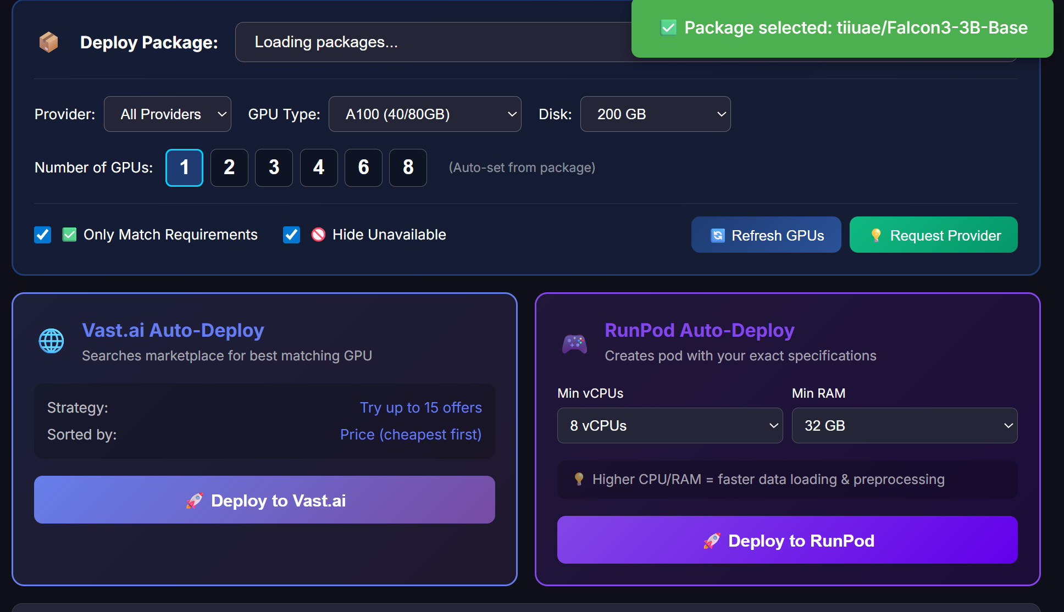This screenshot has width=1064, height=612.
Task: Click the Vast.ai globe icon
Action: click(x=51, y=341)
